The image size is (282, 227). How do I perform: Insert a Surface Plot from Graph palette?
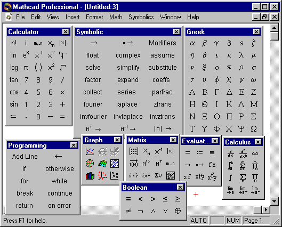tap(102, 164)
